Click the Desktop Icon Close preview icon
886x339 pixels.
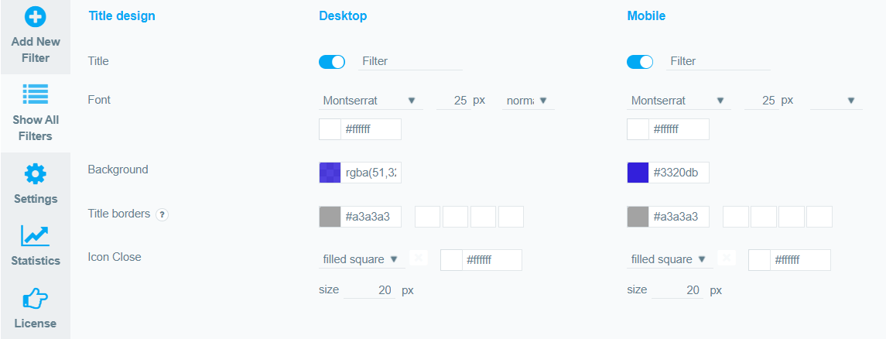418,259
